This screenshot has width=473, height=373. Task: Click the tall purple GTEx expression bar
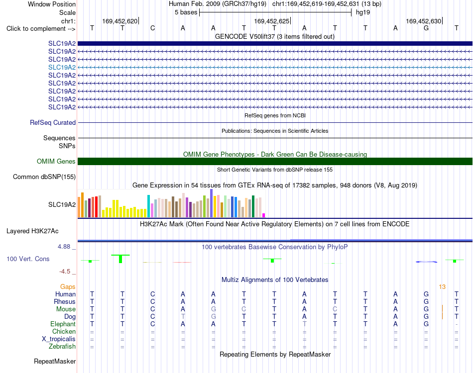(x=212, y=203)
